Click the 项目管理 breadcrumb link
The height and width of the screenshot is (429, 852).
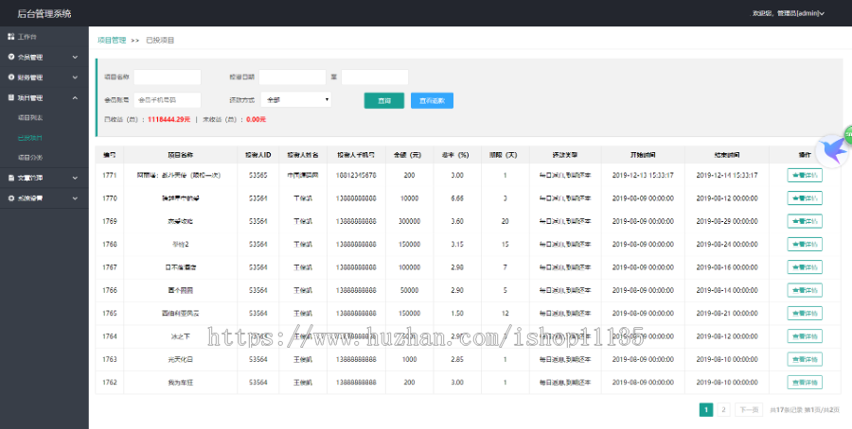click(x=112, y=40)
